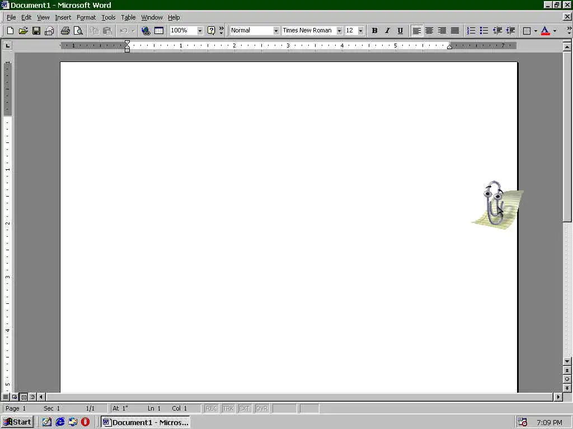This screenshot has width=573, height=429.
Task: Open Print Preview from toolbar
Action: point(78,31)
